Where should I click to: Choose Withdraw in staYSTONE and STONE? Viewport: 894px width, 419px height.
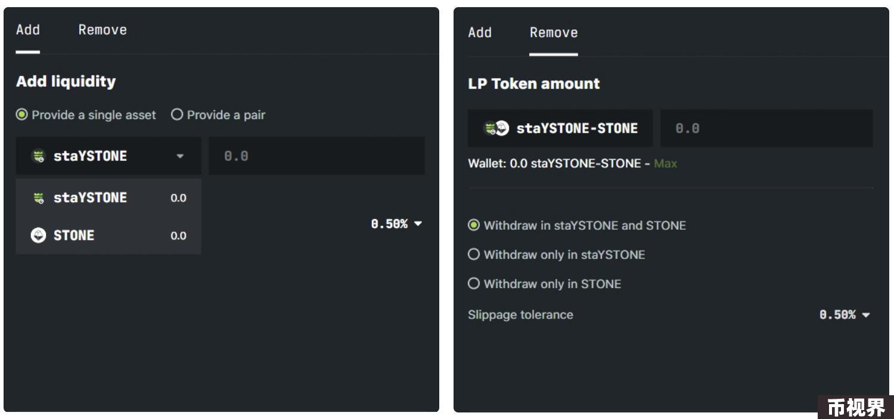[577, 226]
